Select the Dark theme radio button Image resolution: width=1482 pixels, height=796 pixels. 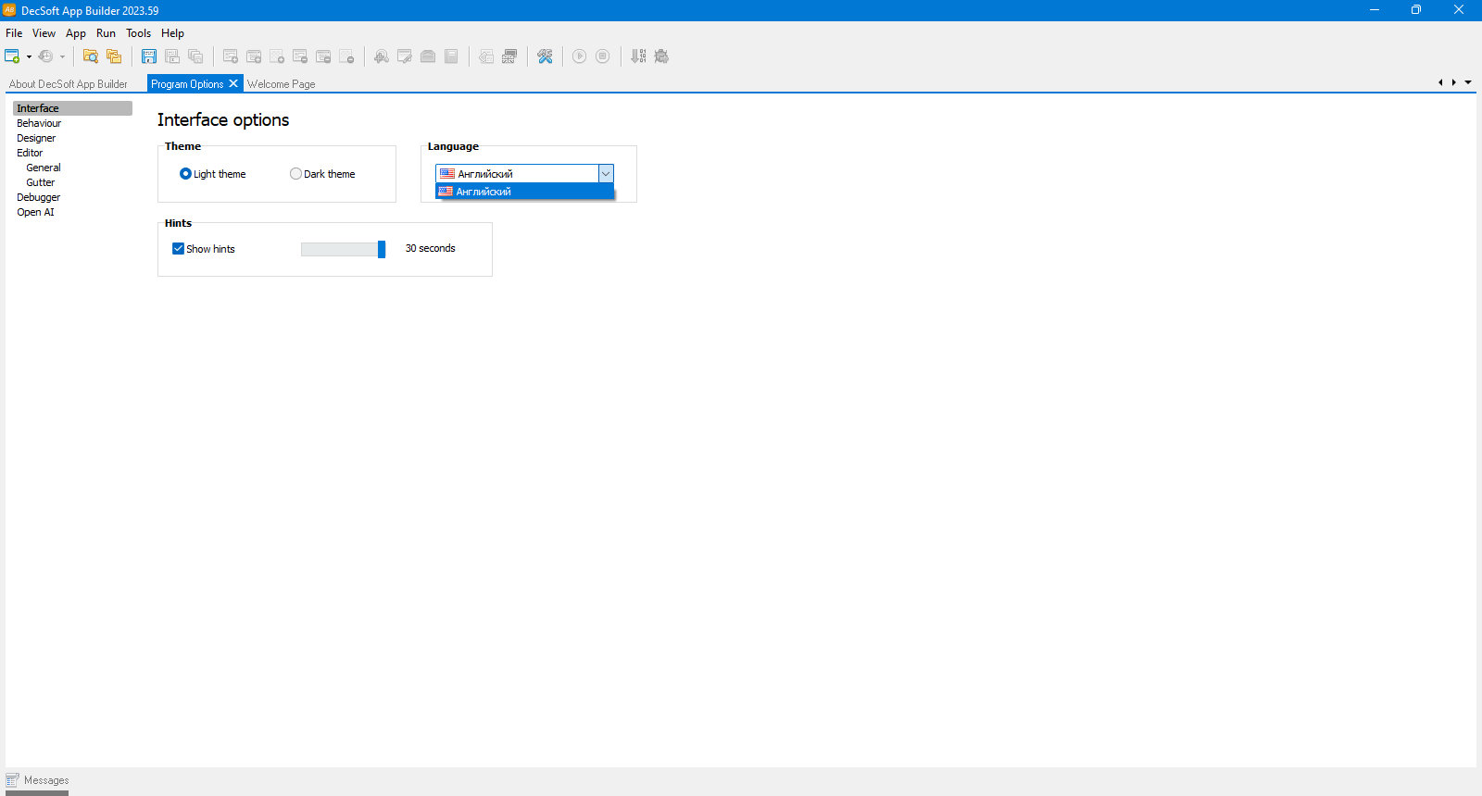tap(295, 174)
